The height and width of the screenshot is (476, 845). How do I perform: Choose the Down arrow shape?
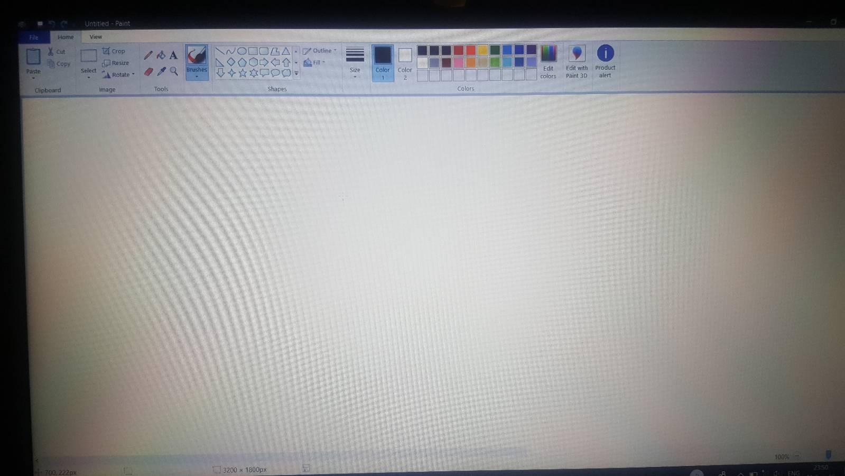[x=220, y=73]
